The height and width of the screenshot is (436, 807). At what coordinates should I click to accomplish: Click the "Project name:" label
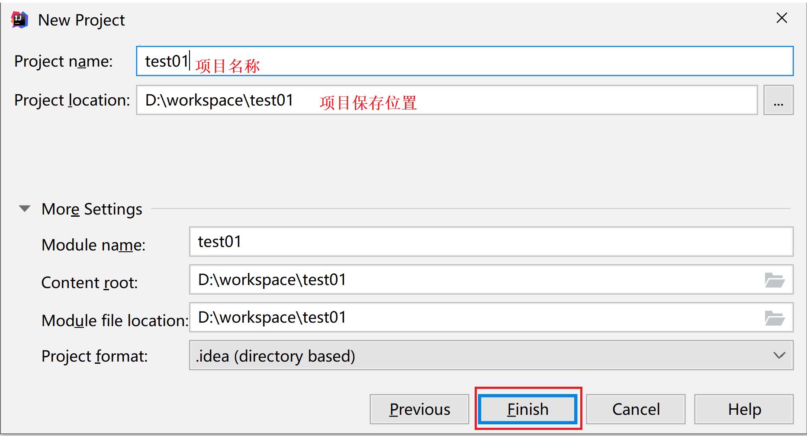63,61
